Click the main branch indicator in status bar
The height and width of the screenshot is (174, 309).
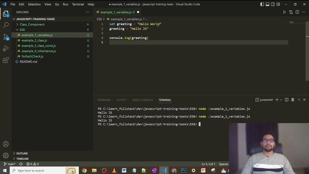(10, 164)
